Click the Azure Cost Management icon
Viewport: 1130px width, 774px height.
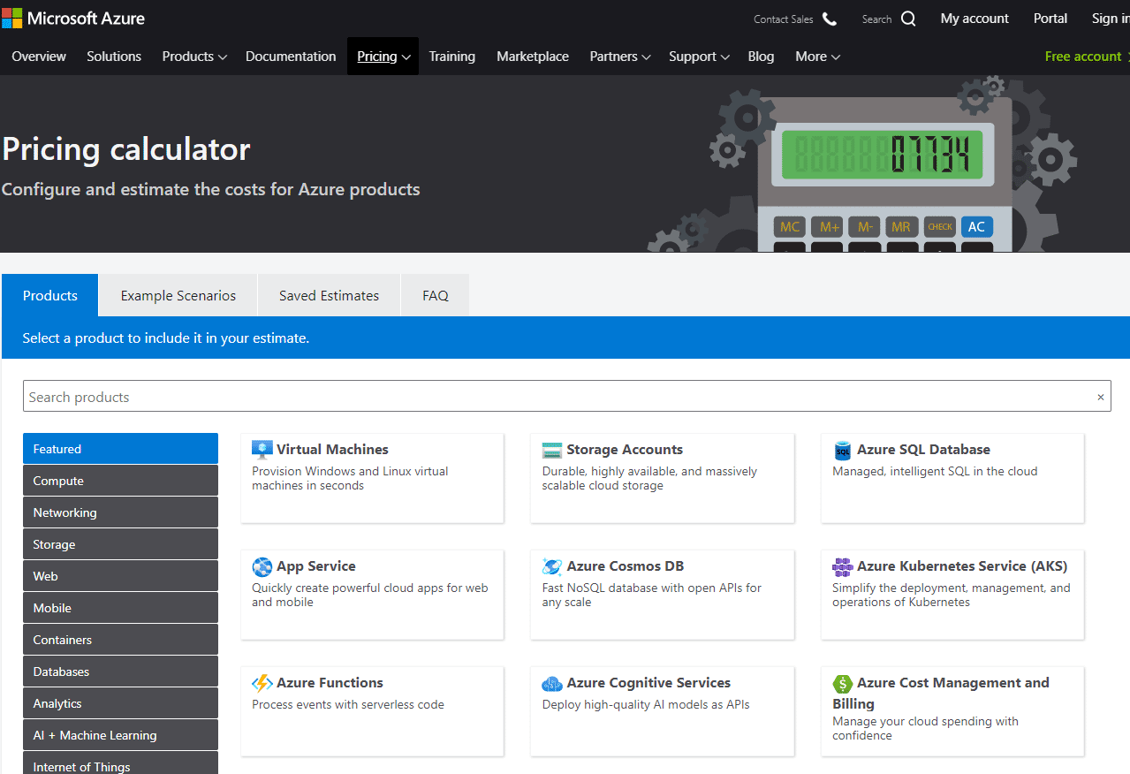842,683
